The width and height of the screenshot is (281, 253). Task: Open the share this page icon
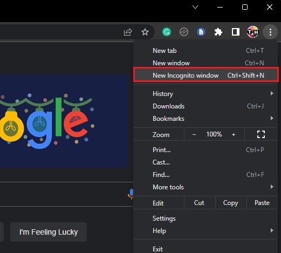pyautogui.click(x=128, y=32)
